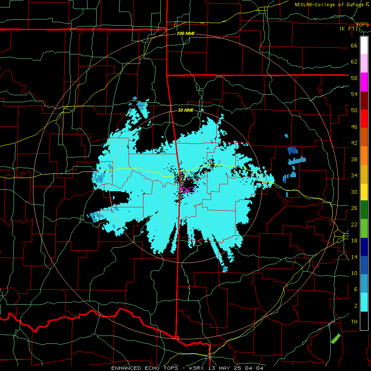Viewport: 371px width, 371px height.
Task: Click the '100 NMI' range ring label
Action: click(185, 34)
